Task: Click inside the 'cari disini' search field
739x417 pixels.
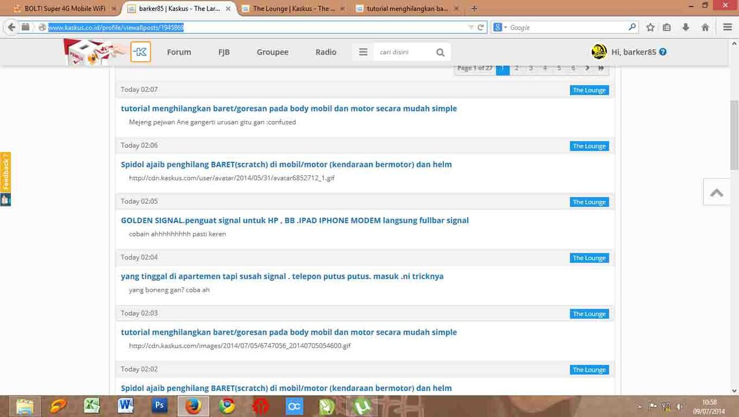Action: [403, 52]
